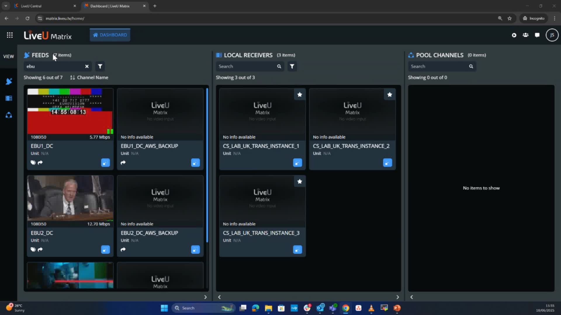Open a new browser tab
Viewport: 561px width, 315px height.
point(155,6)
